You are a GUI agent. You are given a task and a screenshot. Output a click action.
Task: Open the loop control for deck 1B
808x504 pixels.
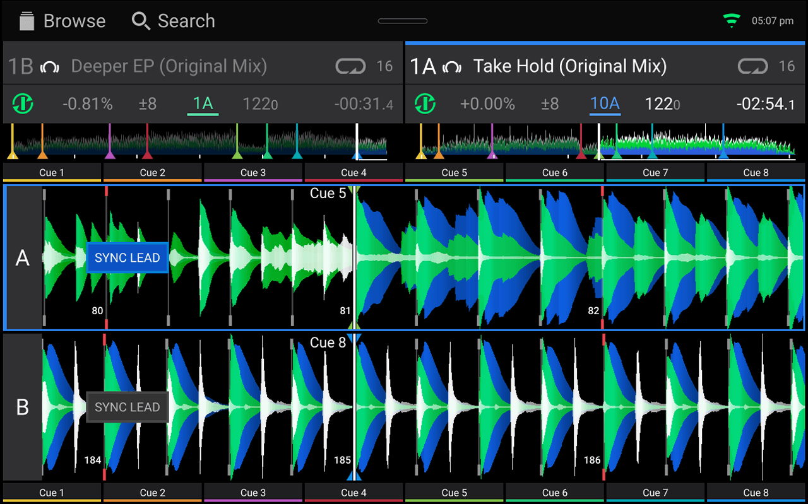click(x=350, y=66)
